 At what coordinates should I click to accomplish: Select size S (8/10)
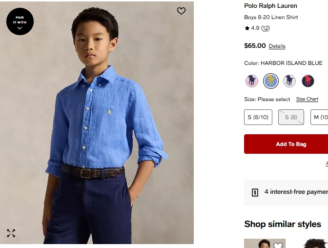pos(258,117)
